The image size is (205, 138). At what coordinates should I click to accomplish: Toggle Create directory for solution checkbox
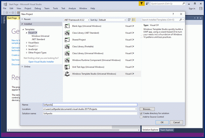click(141, 114)
